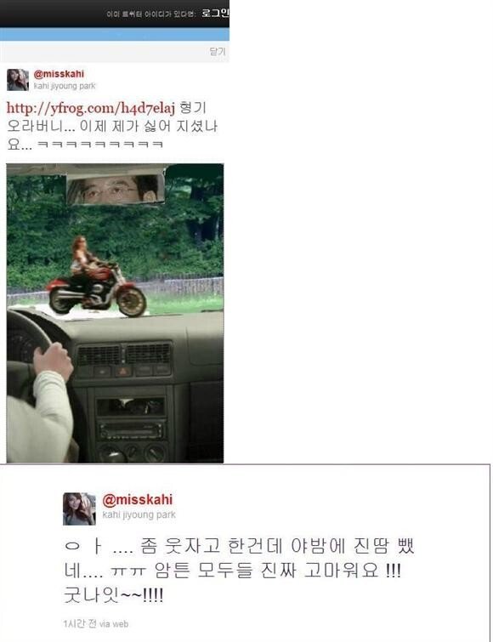Click the rear-view mirror showing a man's eyes
The height and width of the screenshot is (642, 493).
pos(116,189)
